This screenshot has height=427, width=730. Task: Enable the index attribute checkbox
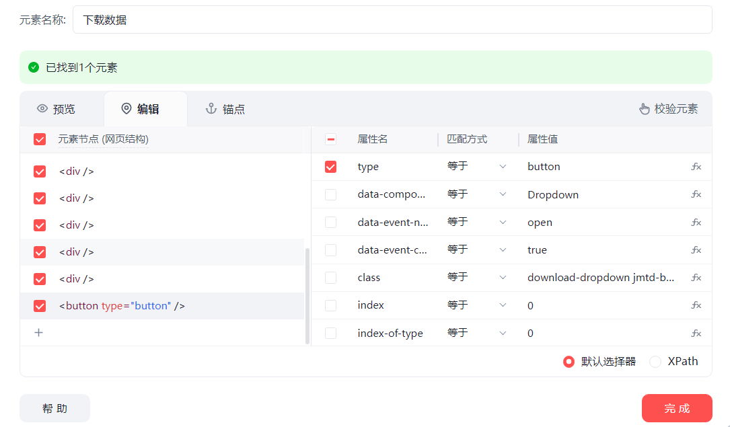[330, 305]
